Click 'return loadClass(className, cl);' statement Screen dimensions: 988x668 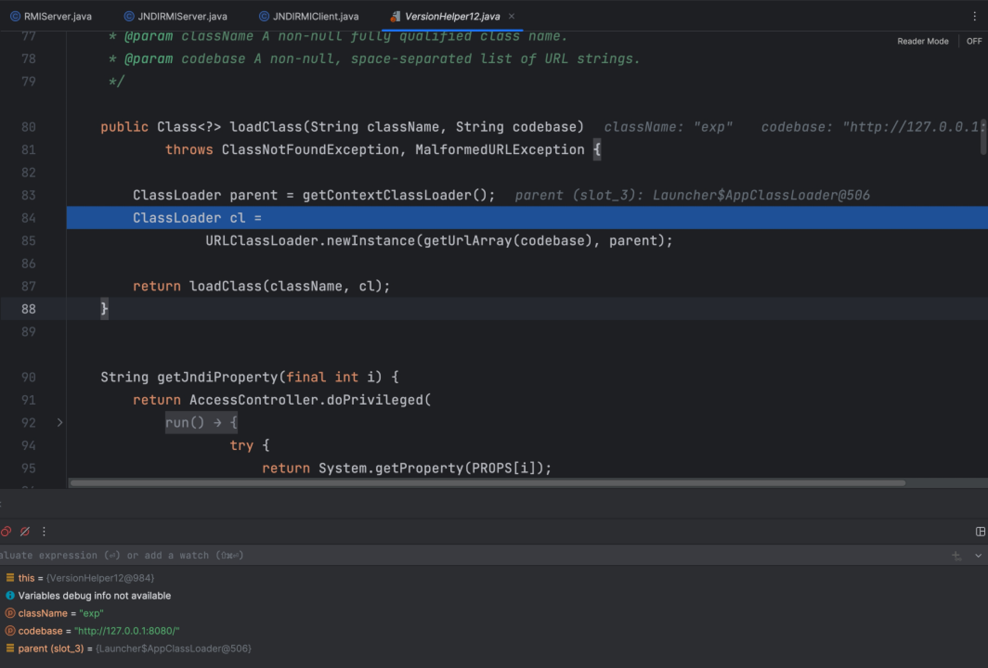261,286
